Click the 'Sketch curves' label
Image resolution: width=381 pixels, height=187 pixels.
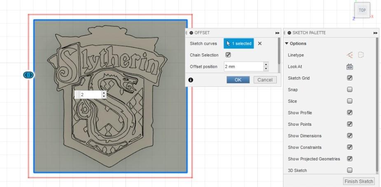pos(203,44)
